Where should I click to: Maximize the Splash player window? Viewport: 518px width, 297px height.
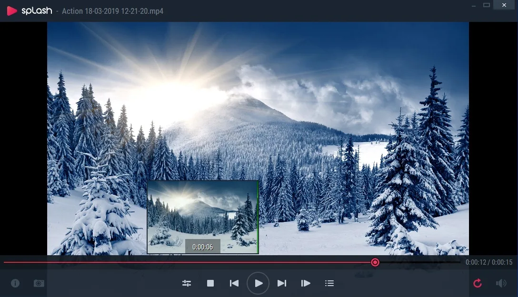[x=487, y=5]
